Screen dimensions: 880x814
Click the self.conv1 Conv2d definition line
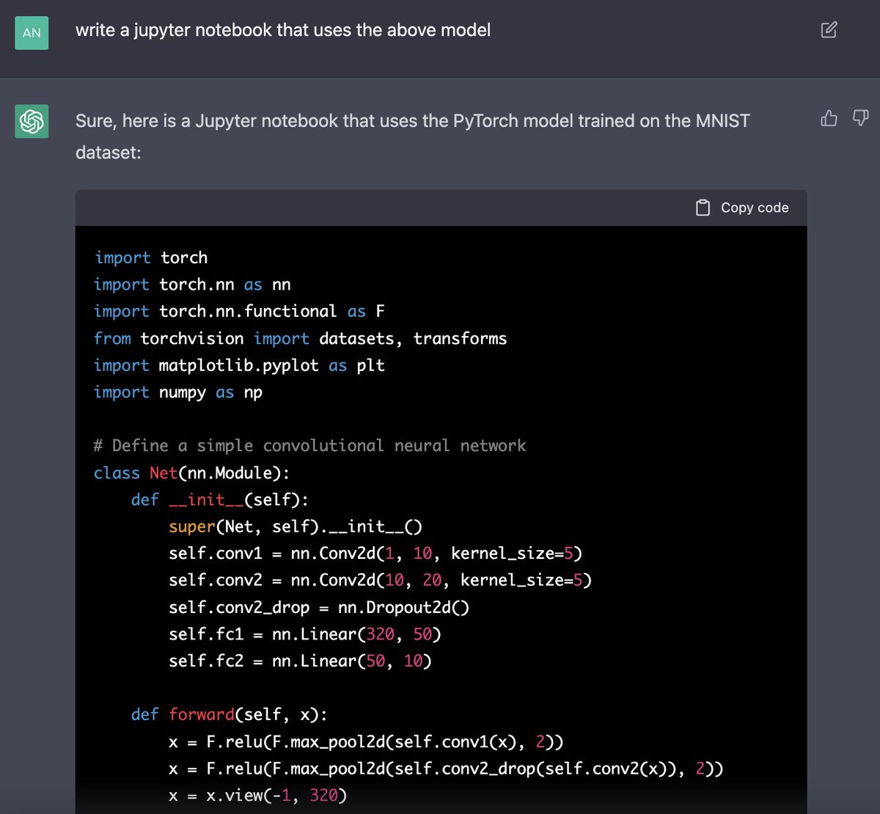coord(375,553)
